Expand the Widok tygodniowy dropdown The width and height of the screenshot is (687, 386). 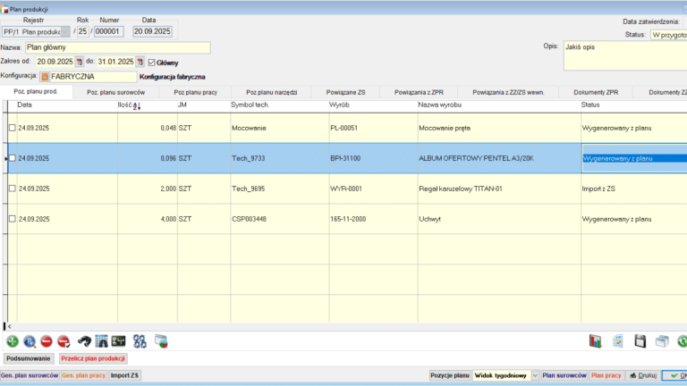point(535,376)
